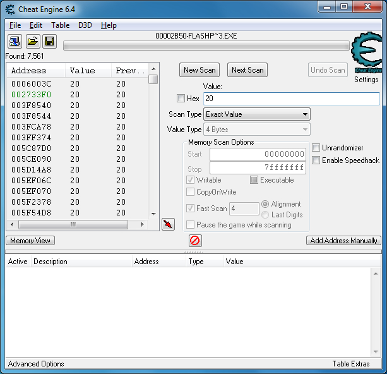Click the Cheat Engine logo
The width and height of the screenshot is (387, 374).
(x=367, y=52)
